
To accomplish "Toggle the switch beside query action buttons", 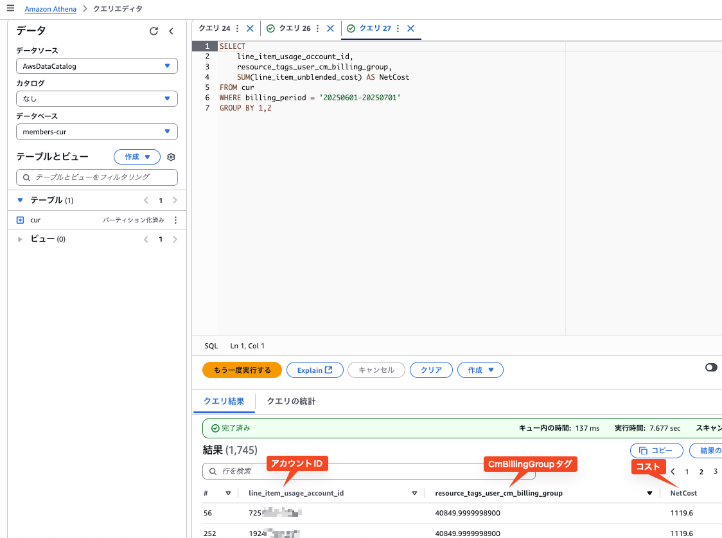I will coord(711,367).
